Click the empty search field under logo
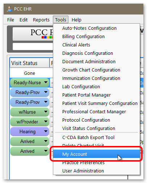This screenshot has width=147, height=183. pyautogui.click(x=33, y=46)
